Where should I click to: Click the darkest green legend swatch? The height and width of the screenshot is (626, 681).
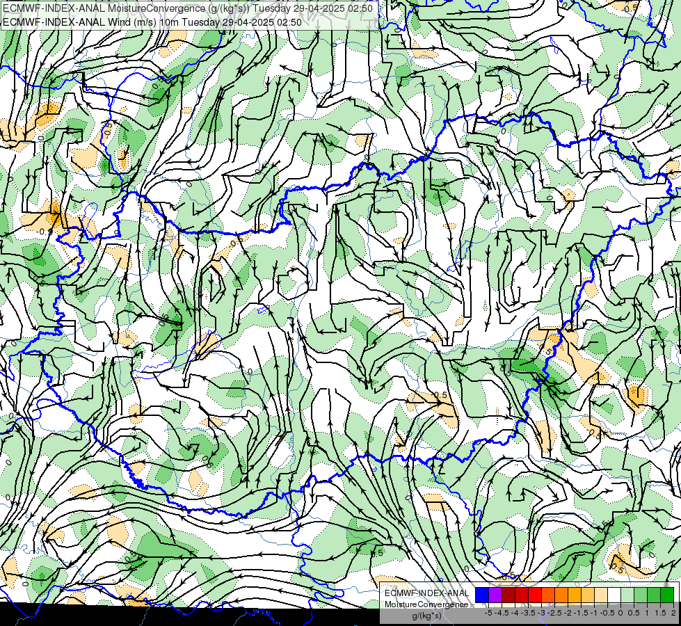[x=667, y=595]
